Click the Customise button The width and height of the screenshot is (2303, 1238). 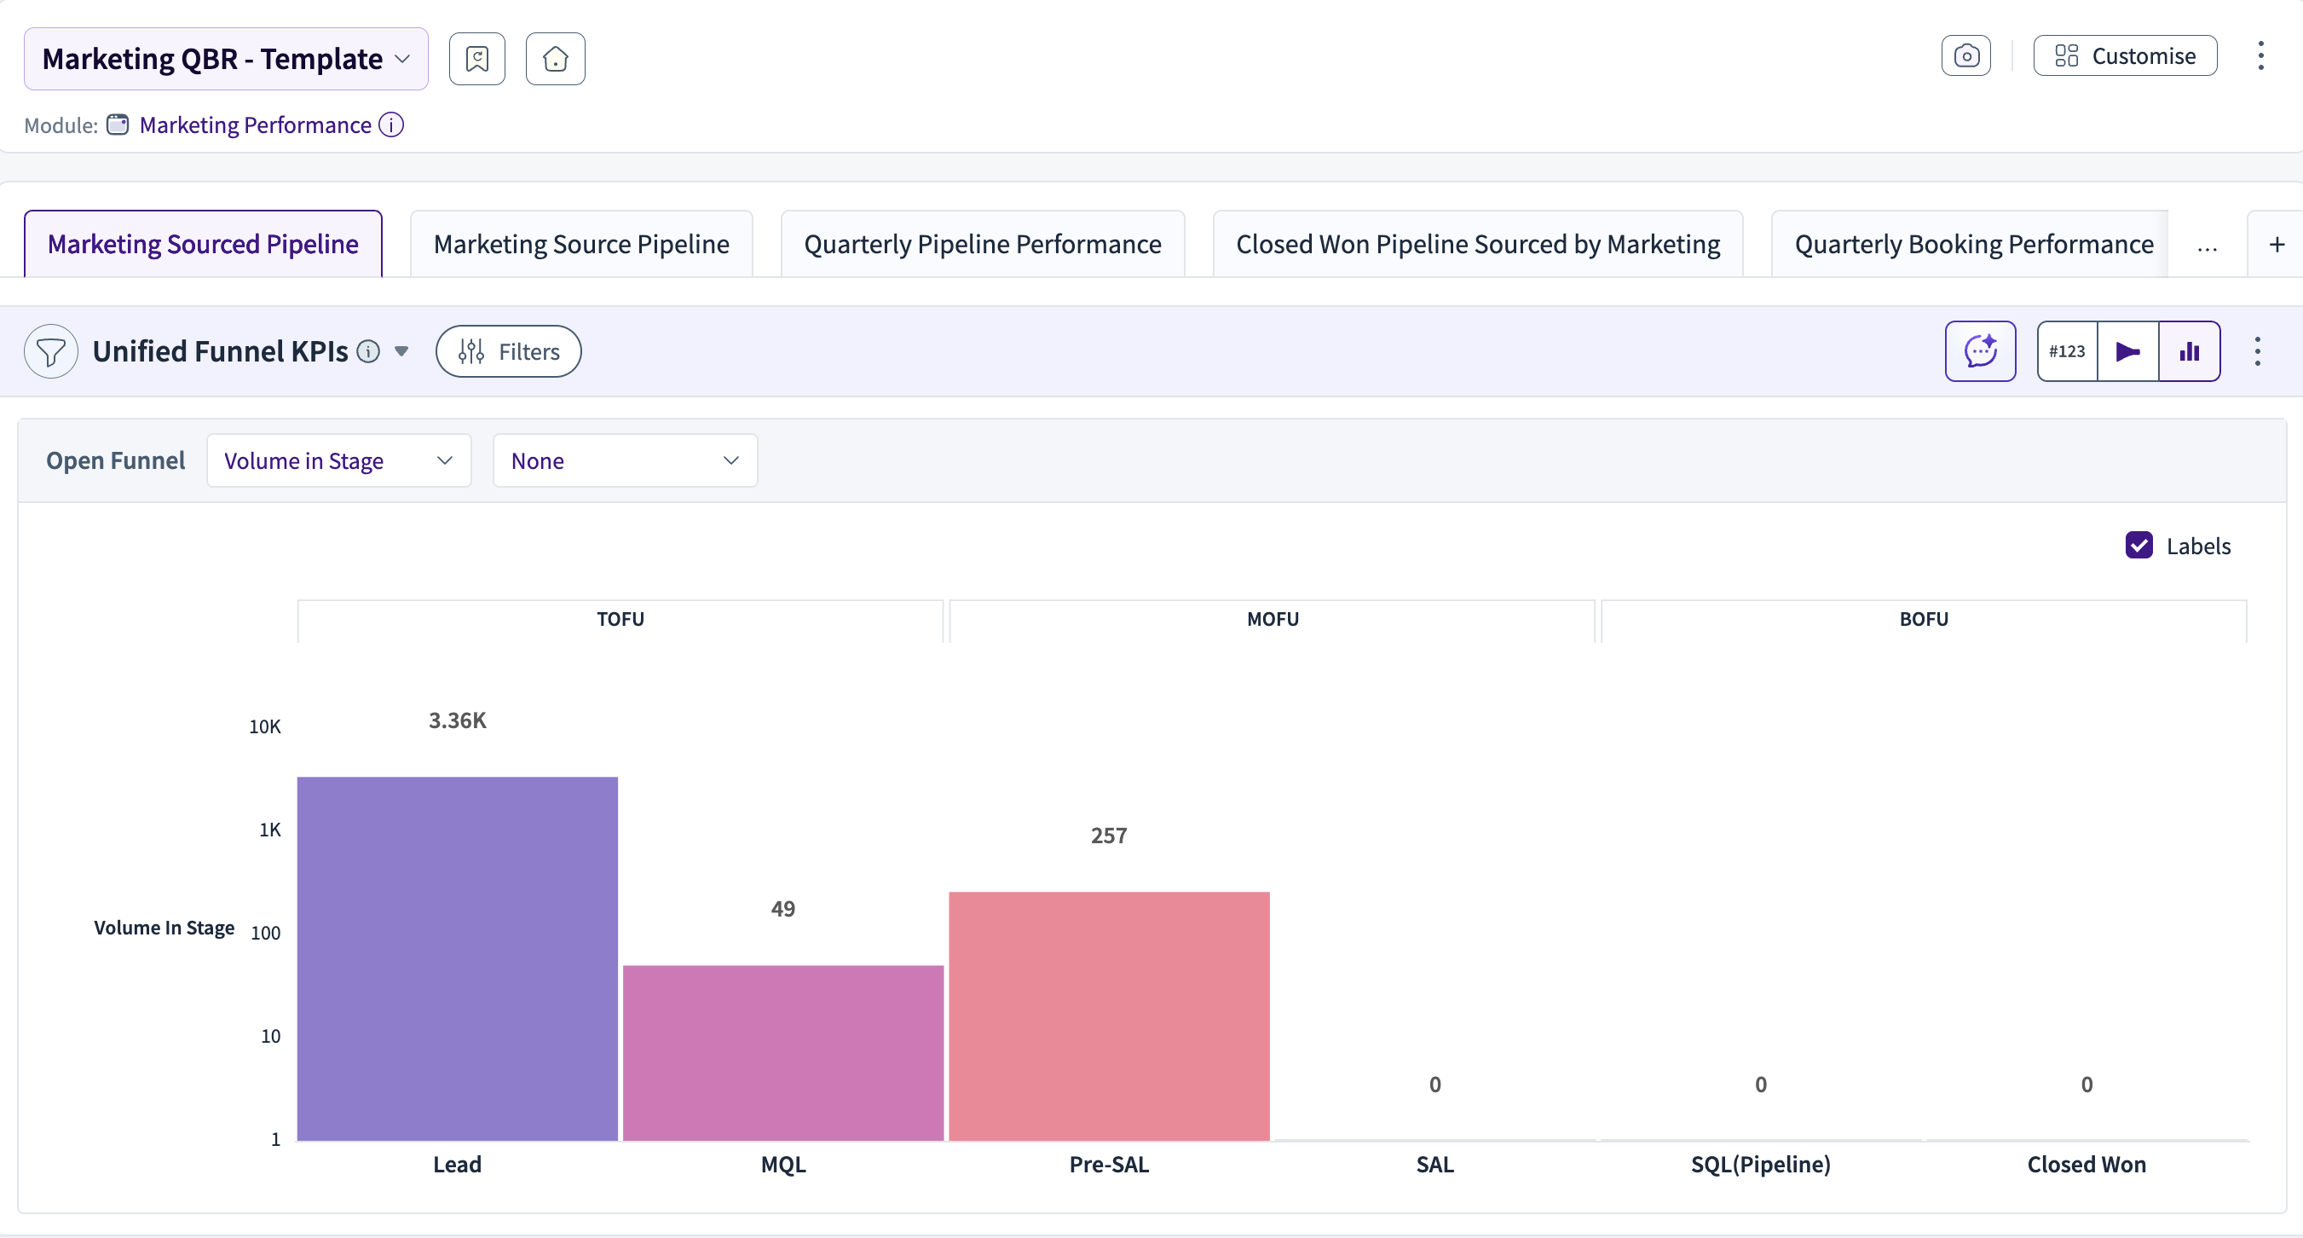tap(2124, 56)
